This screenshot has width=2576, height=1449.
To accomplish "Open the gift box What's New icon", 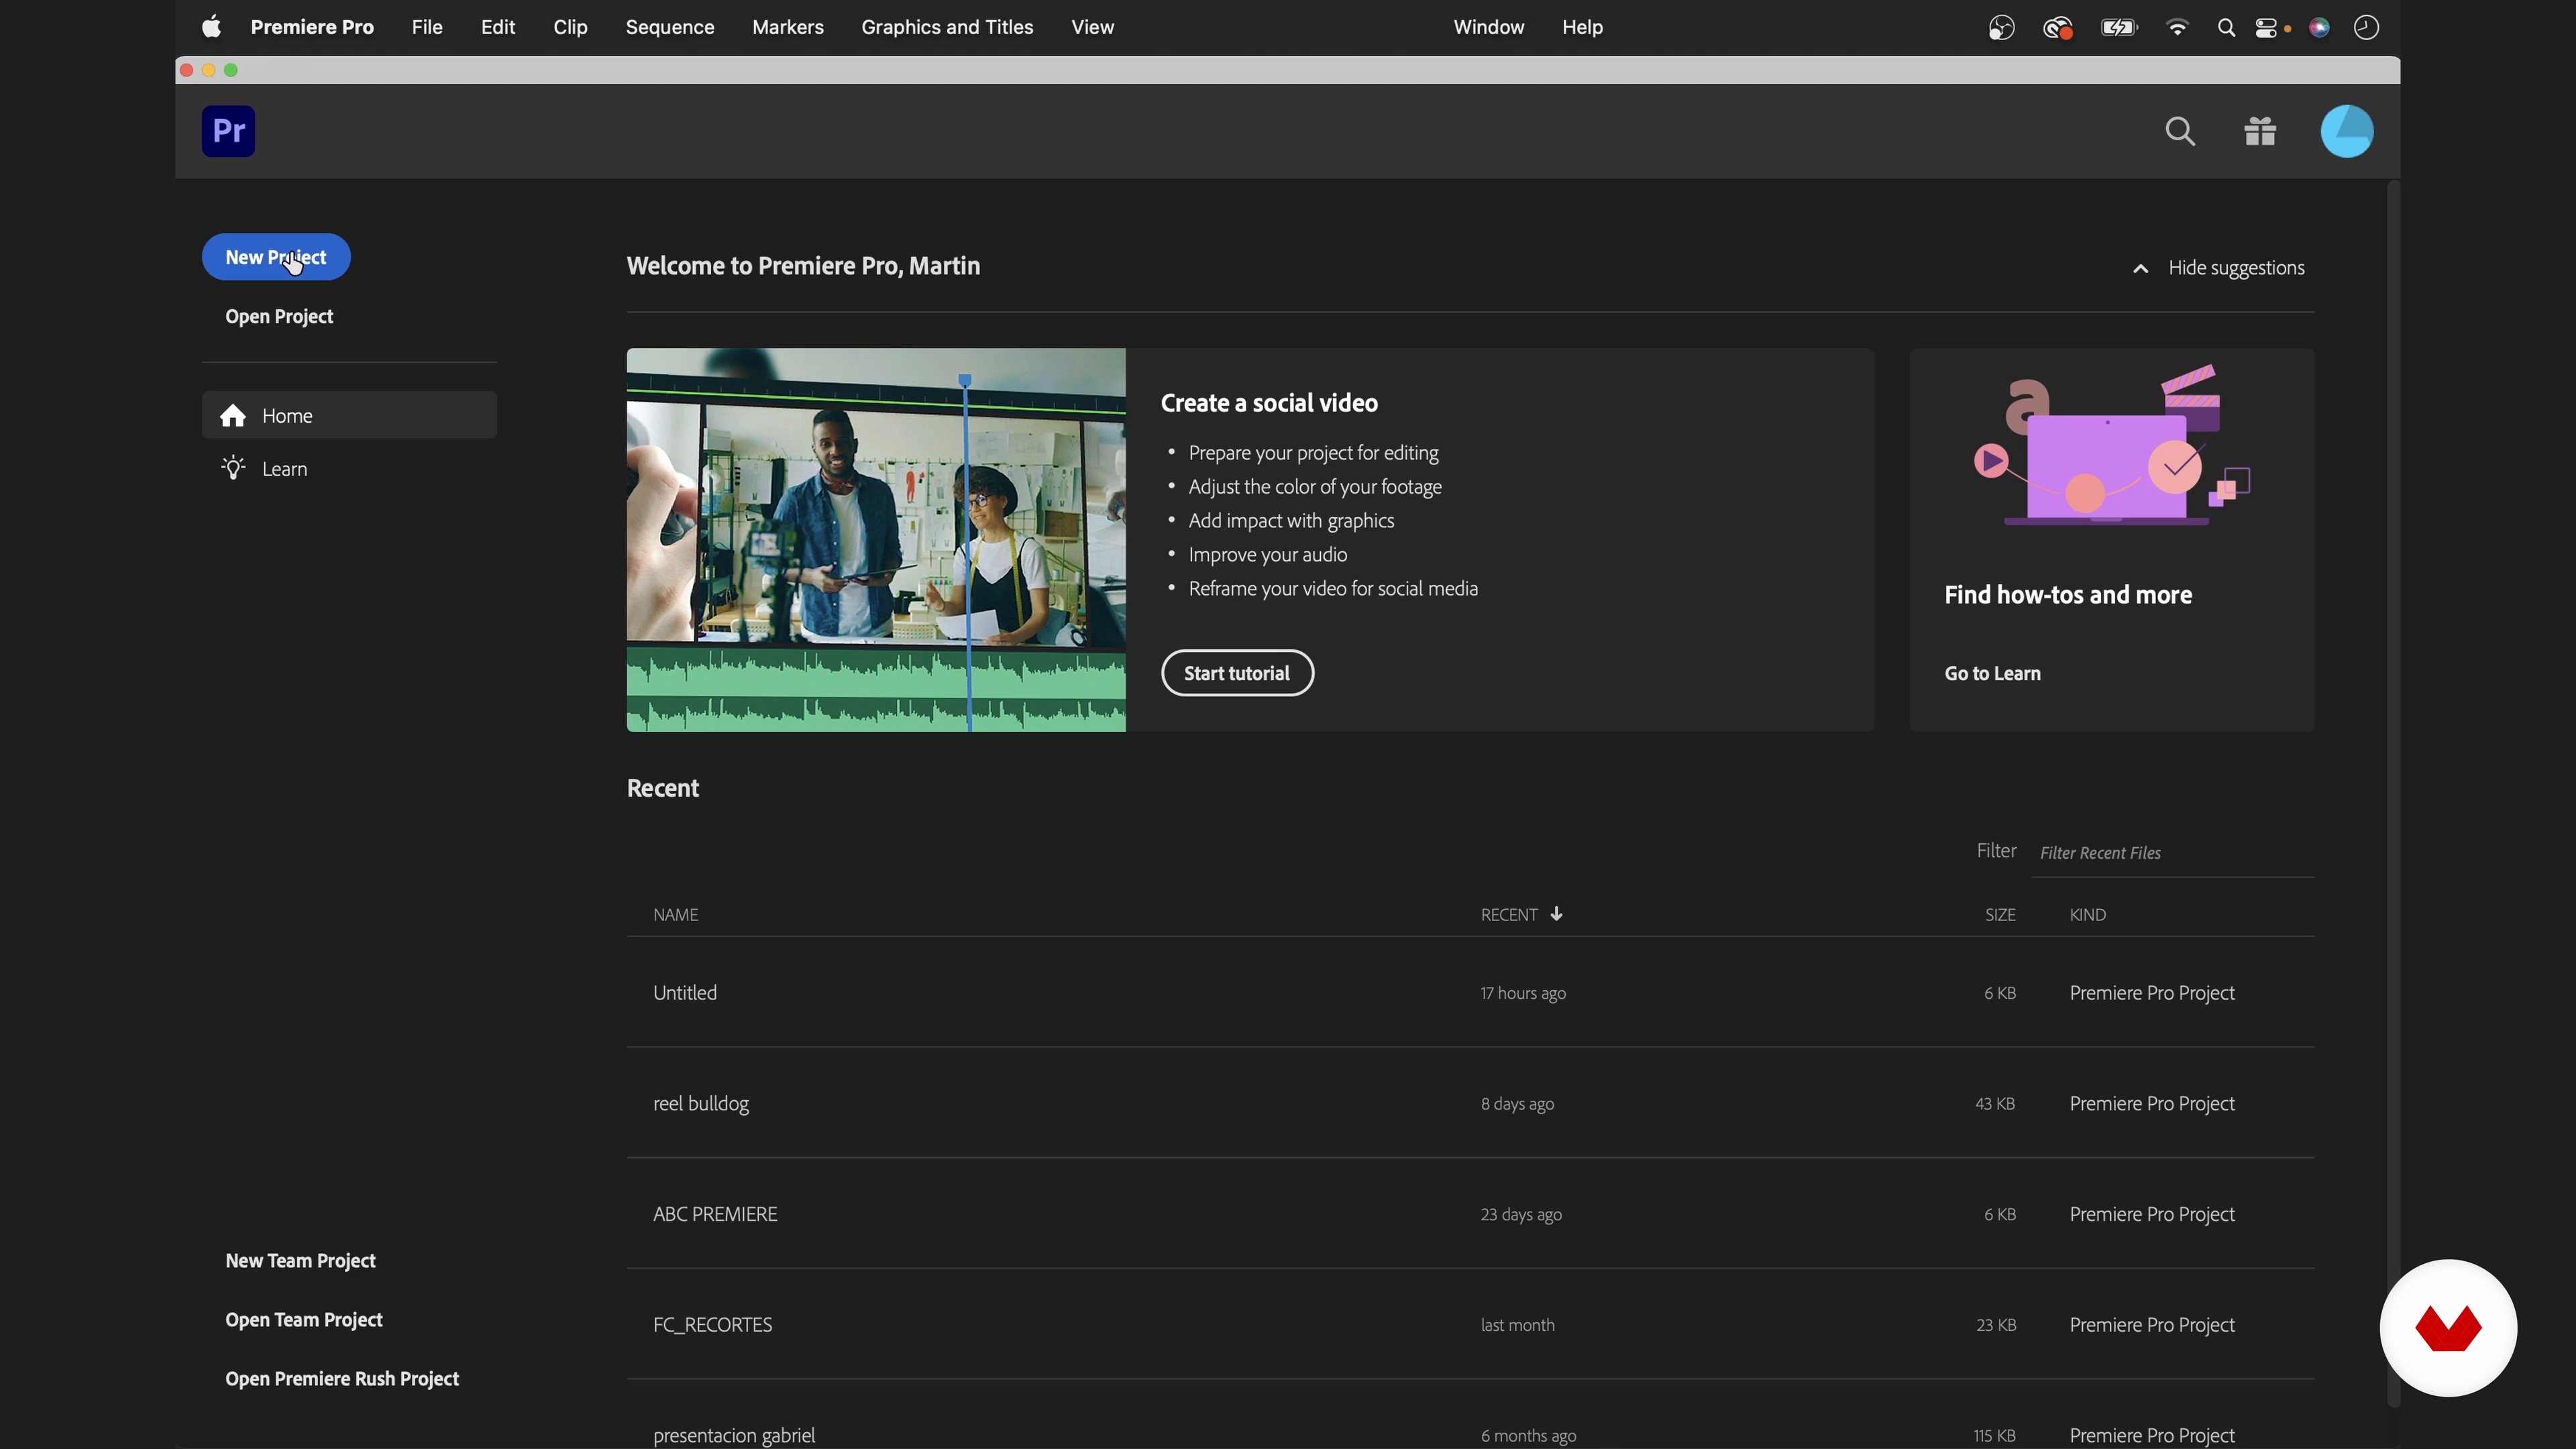I will 2260,131.
